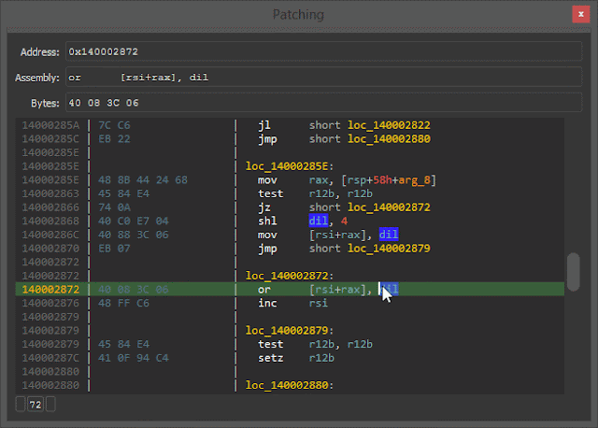This screenshot has height=428, width=598.
Task: Click bytes '74 0A'
Action: pos(114,207)
